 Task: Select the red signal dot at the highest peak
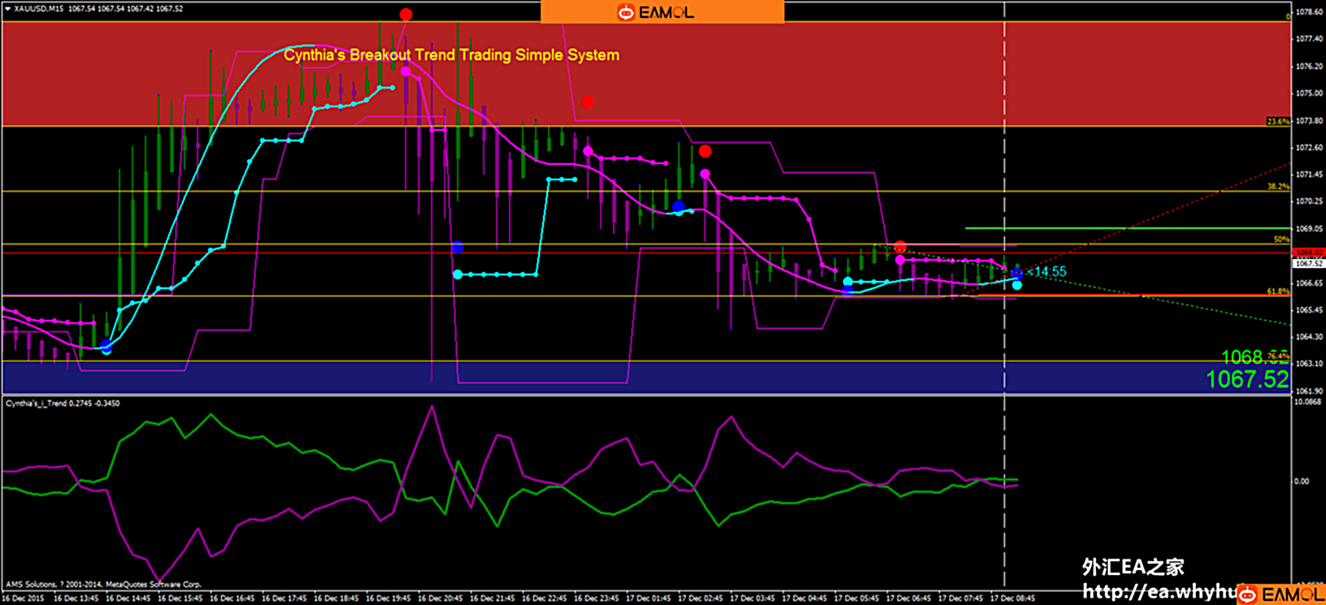pyautogui.click(x=406, y=15)
